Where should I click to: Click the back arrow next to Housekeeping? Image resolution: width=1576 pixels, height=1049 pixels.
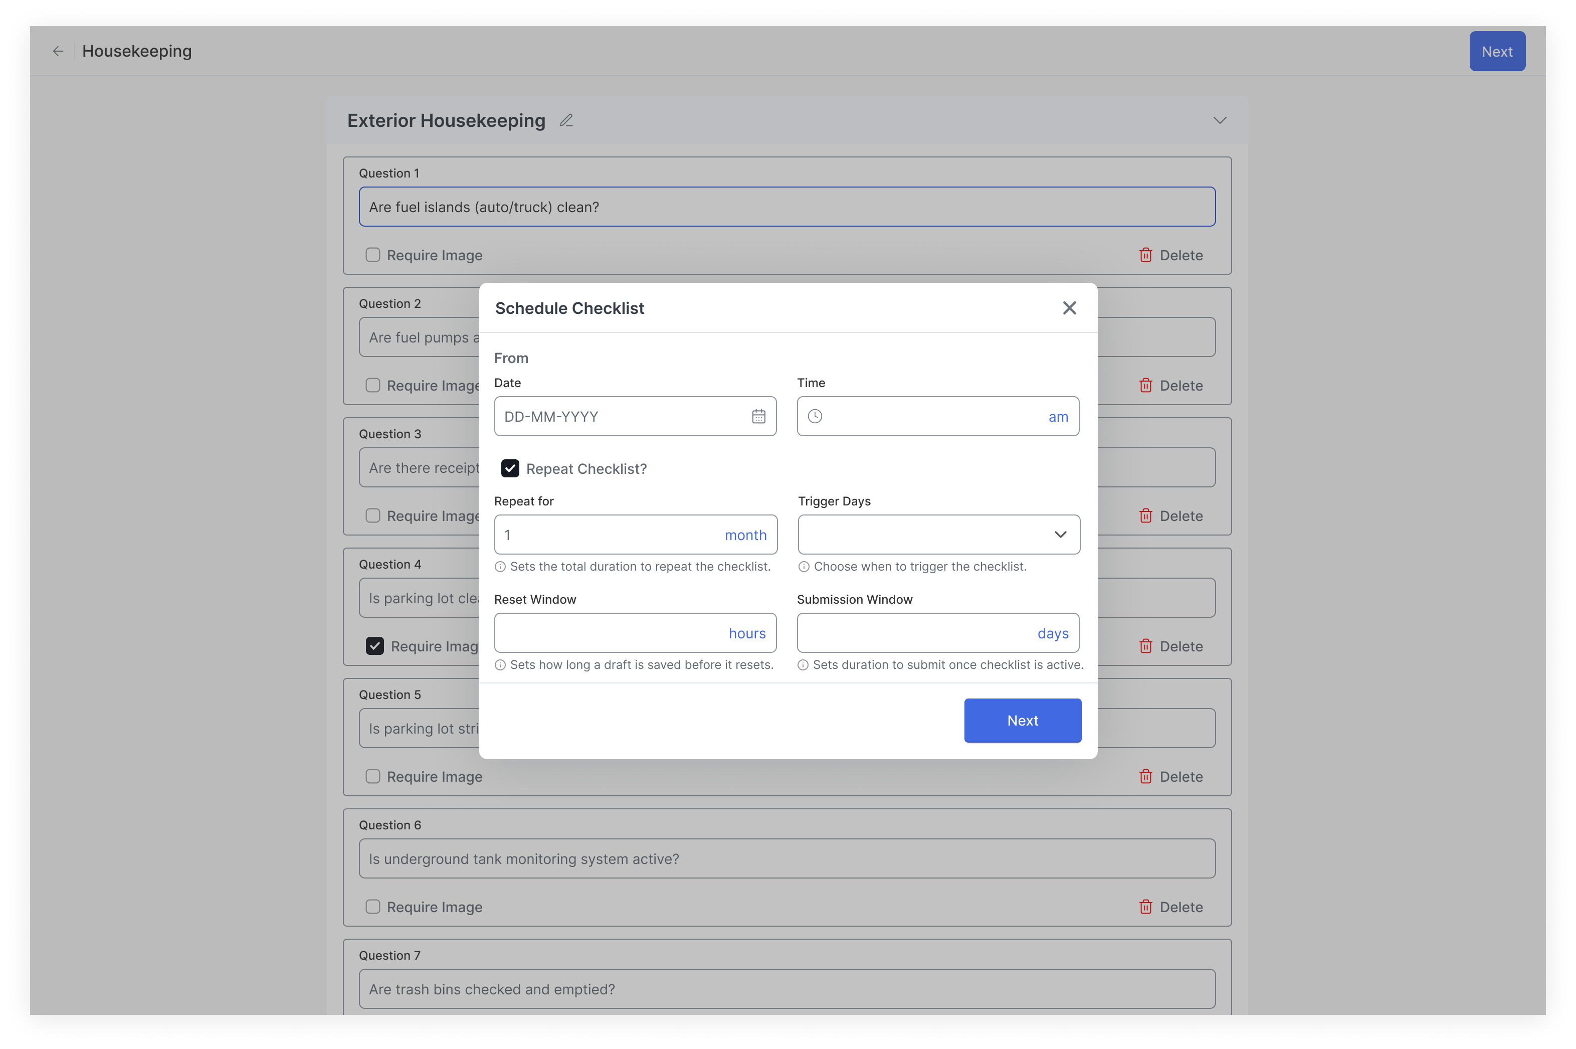[x=58, y=52]
